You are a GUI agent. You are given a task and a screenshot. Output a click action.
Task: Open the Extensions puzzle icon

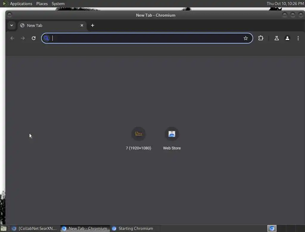261,38
